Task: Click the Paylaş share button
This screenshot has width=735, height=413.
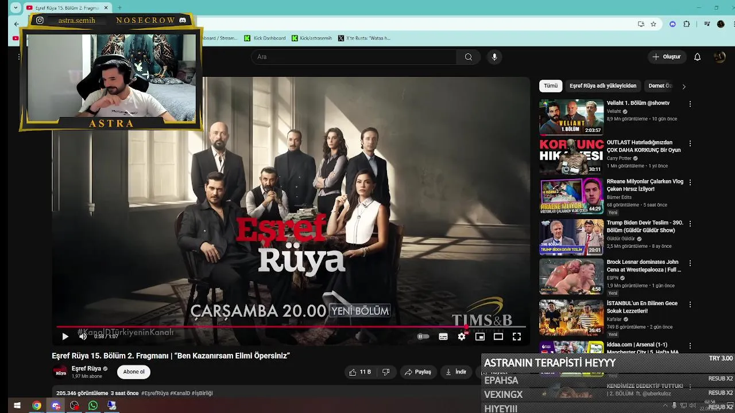Action: coord(418,372)
